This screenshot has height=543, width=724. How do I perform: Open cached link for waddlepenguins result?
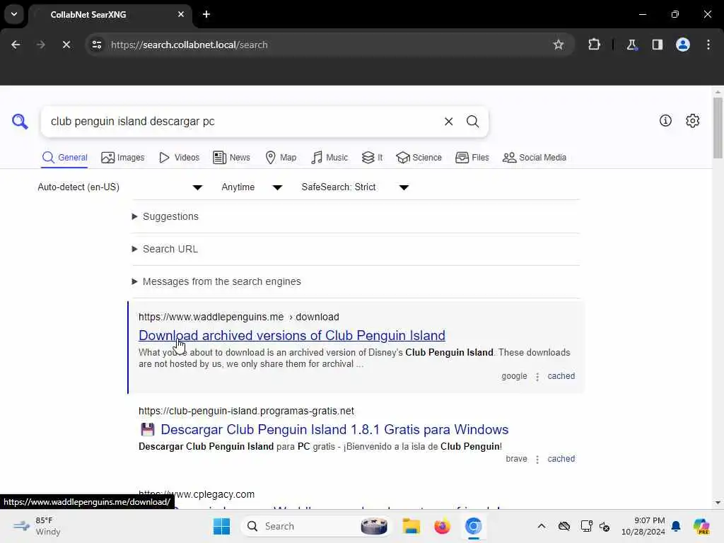561,376
